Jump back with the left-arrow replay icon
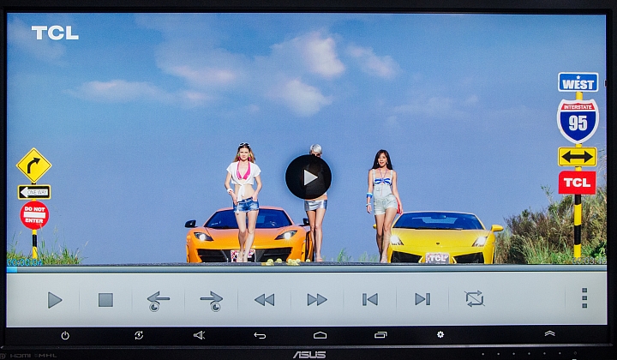Screen dimensions: 617x360 pos(158,301)
